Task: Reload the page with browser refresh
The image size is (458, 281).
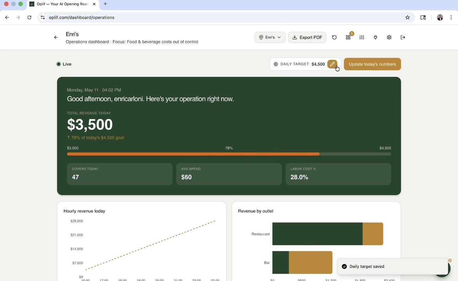Action: click(29, 17)
